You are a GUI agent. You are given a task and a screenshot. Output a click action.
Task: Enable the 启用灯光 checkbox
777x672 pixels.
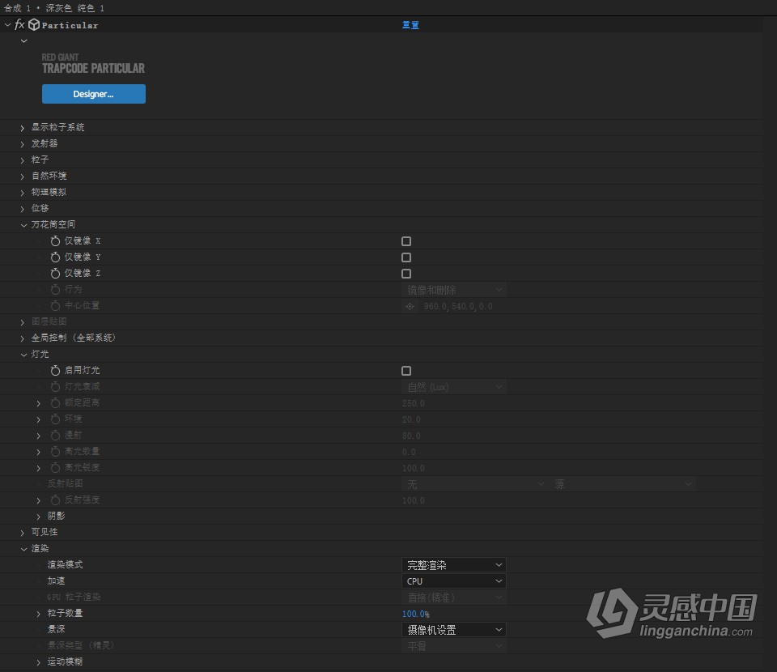(x=406, y=371)
